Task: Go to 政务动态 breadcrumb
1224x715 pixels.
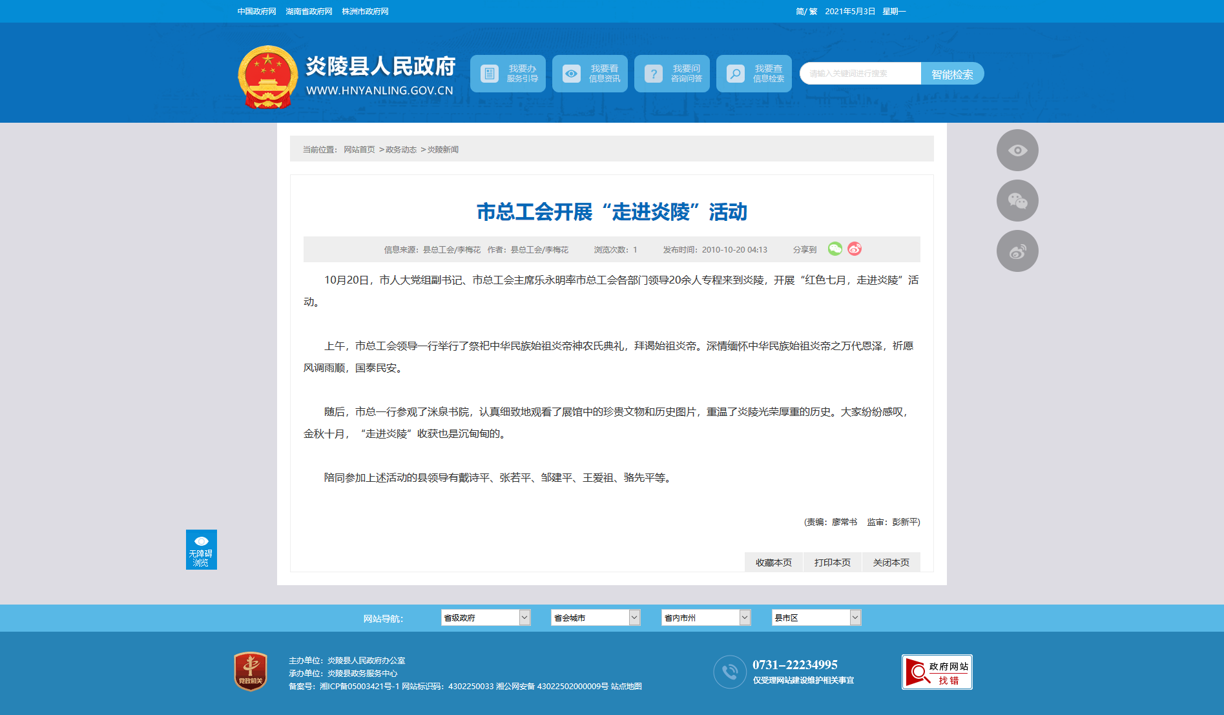Action: click(x=401, y=150)
